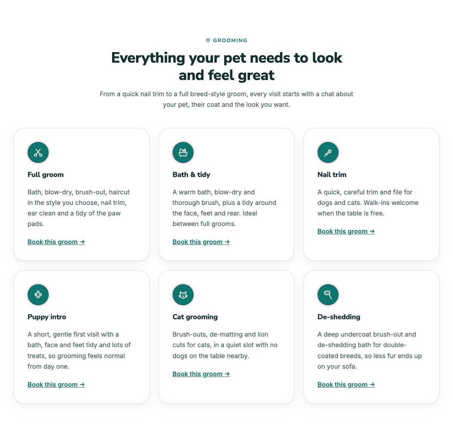The height and width of the screenshot is (440, 453).
Task: Click the Bath & tidy card heading
Action: (191, 175)
